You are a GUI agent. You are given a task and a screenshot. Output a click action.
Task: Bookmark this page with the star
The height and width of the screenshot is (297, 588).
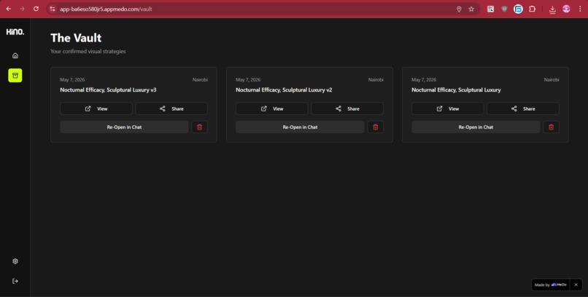click(x=471, y=9)
